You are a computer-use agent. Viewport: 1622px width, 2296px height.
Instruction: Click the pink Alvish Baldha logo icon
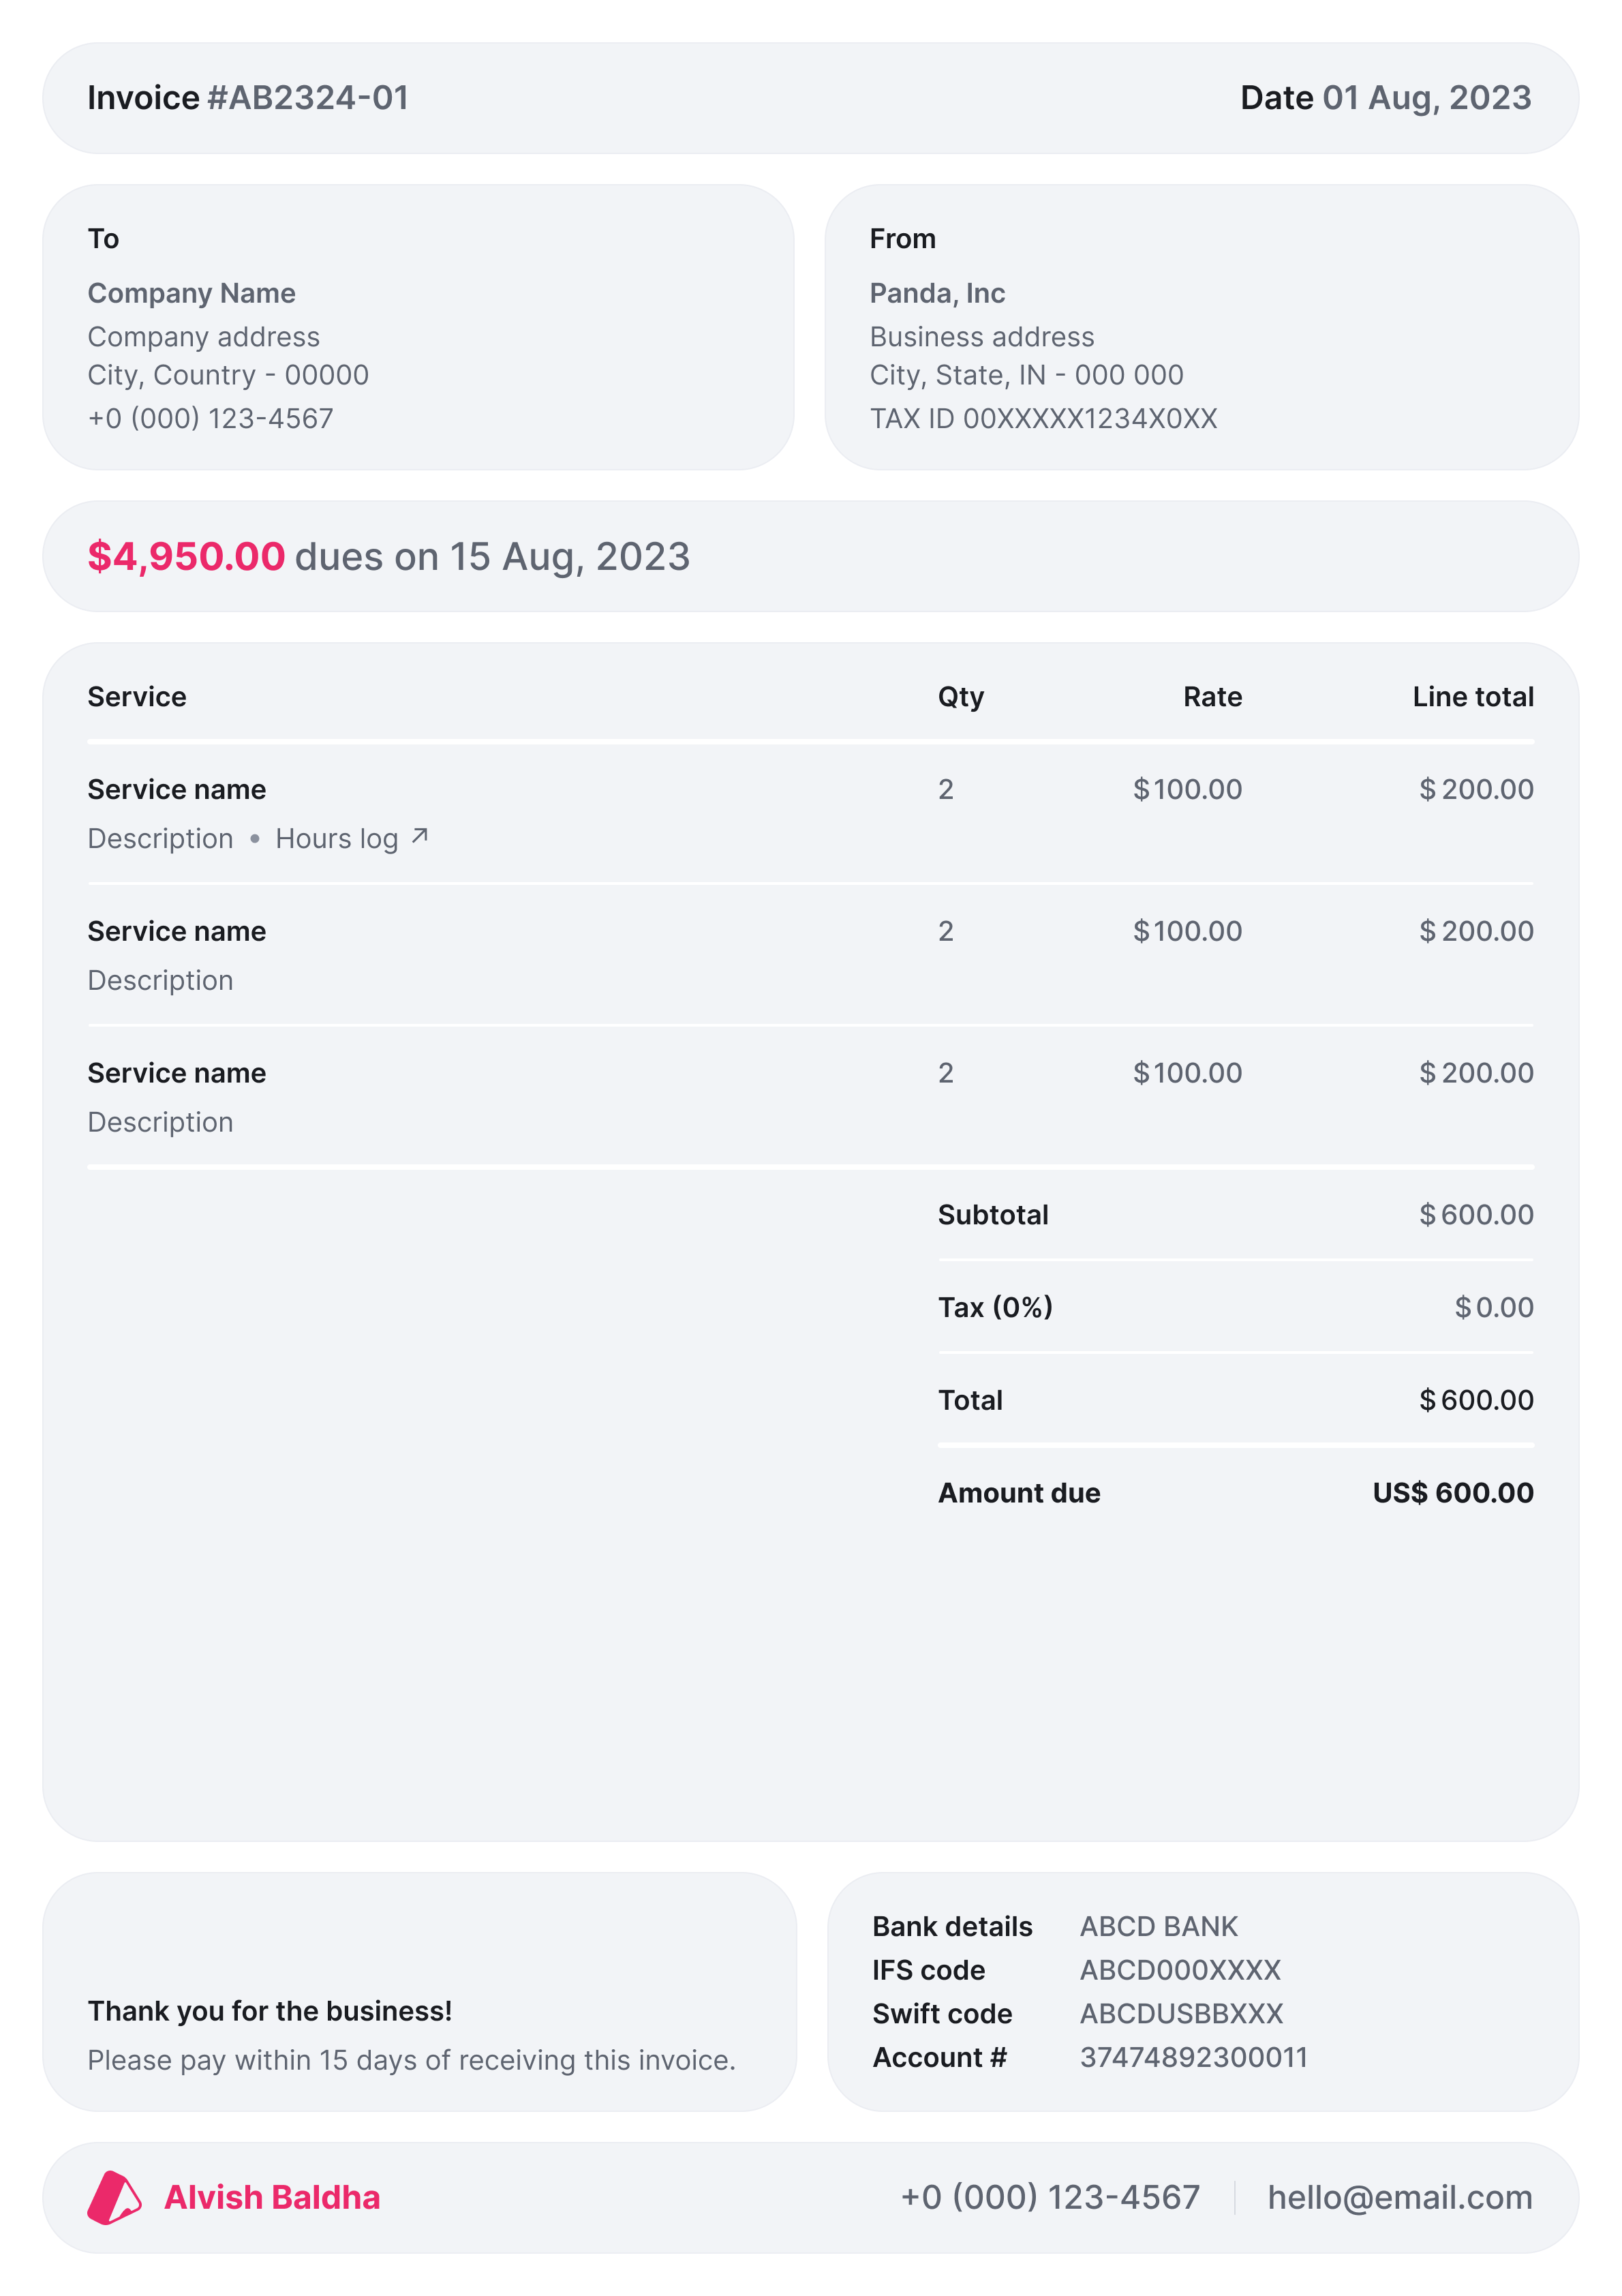click(x=114, y=2197)
